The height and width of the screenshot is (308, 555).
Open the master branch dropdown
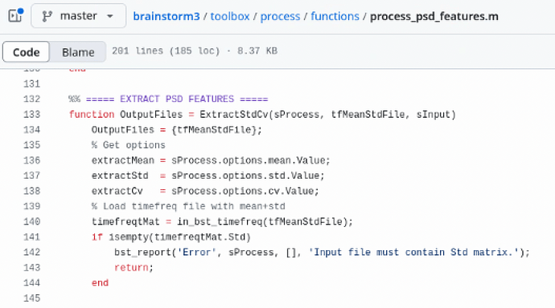click(78, 16)
